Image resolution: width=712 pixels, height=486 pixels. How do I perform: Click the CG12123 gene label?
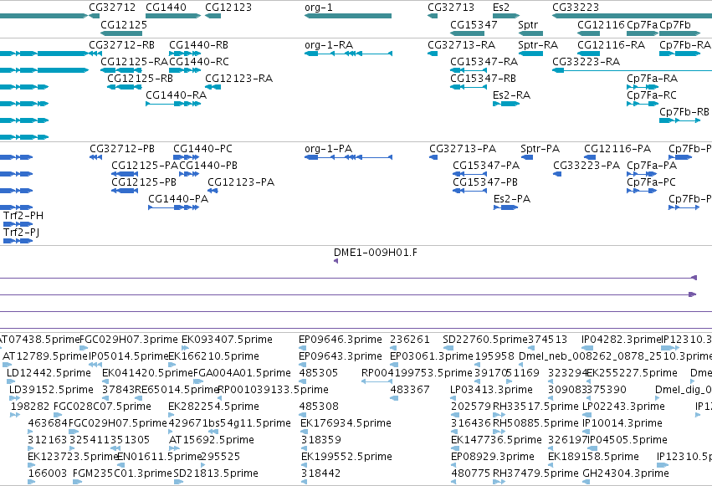228,8
